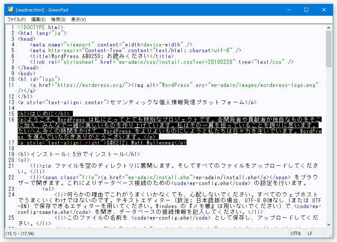The height and width of the screenshot is (242, 337).
Task: Click the <h1 id="logo"> line
Action: click(x=39, y=79)
